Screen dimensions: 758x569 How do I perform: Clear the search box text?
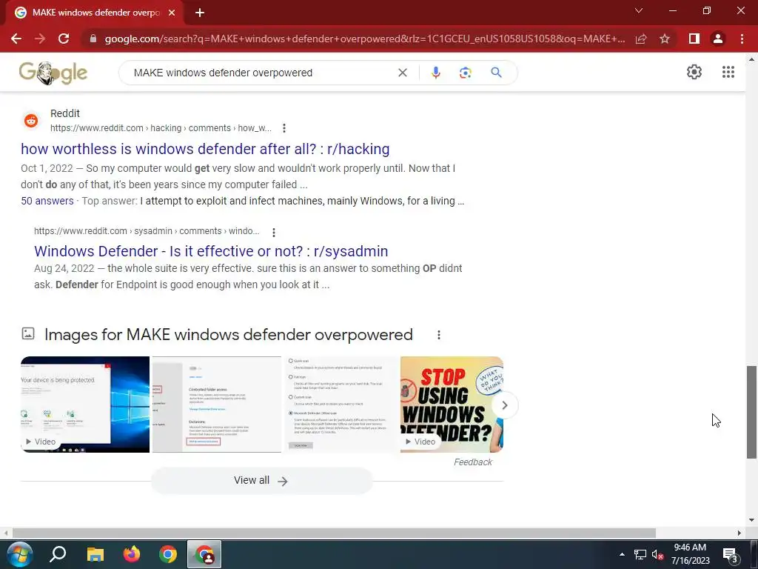click(x=402, y=73)
